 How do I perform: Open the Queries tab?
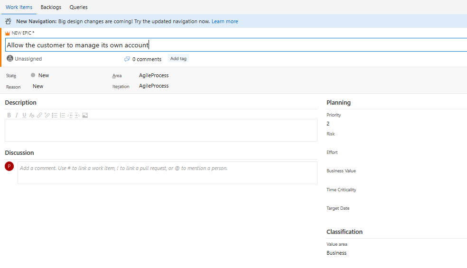point(78,8)
